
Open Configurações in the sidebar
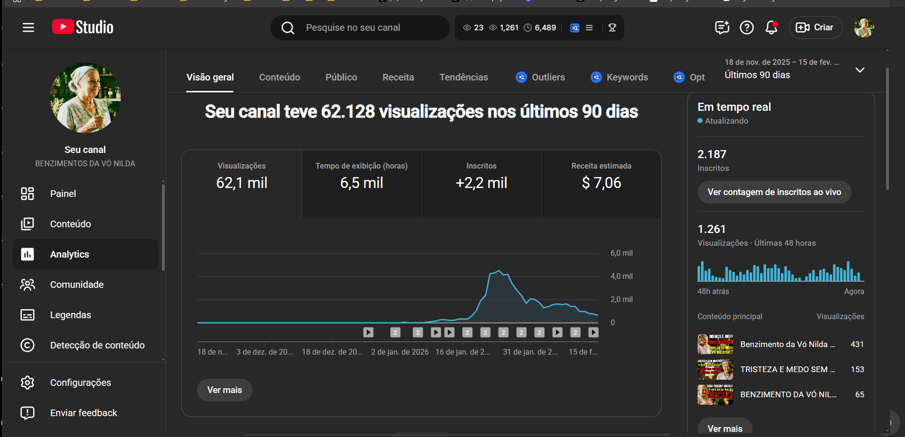pyautogui.click(x=85, y=383)
